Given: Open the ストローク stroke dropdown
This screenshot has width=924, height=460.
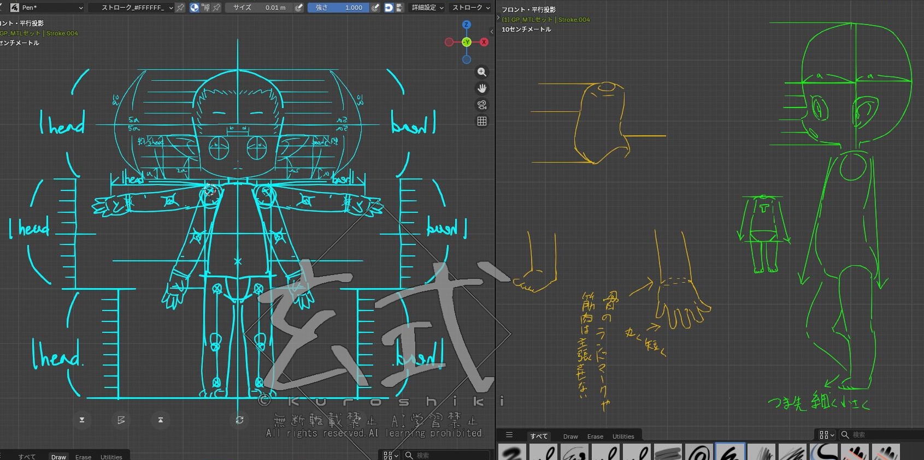Looking at the screenshot, I should (470, 8).
